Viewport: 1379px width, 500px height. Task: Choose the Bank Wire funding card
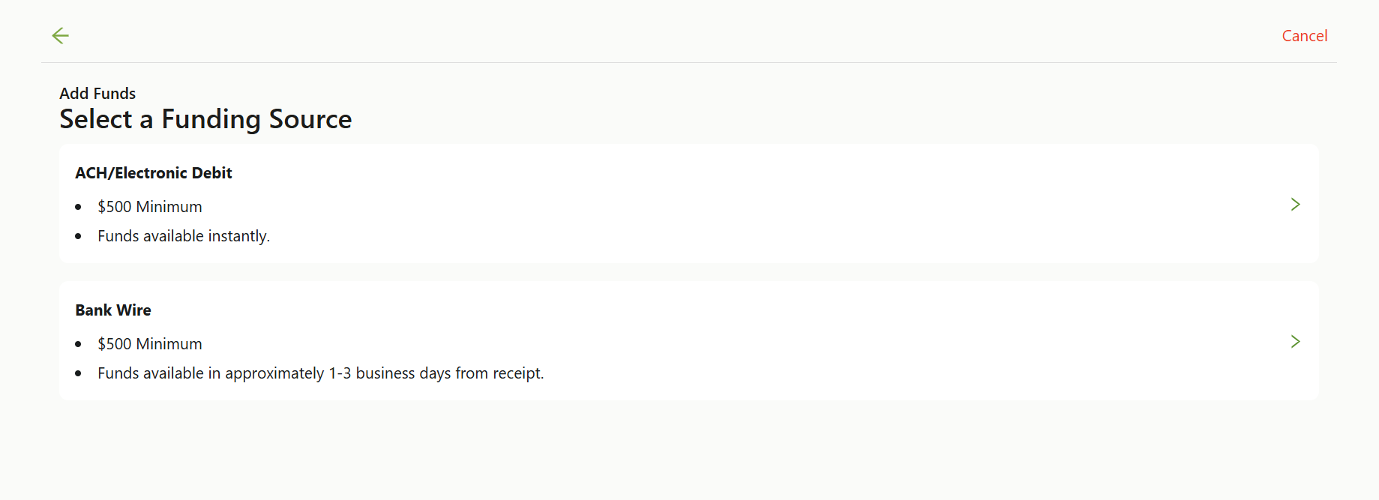689,340
